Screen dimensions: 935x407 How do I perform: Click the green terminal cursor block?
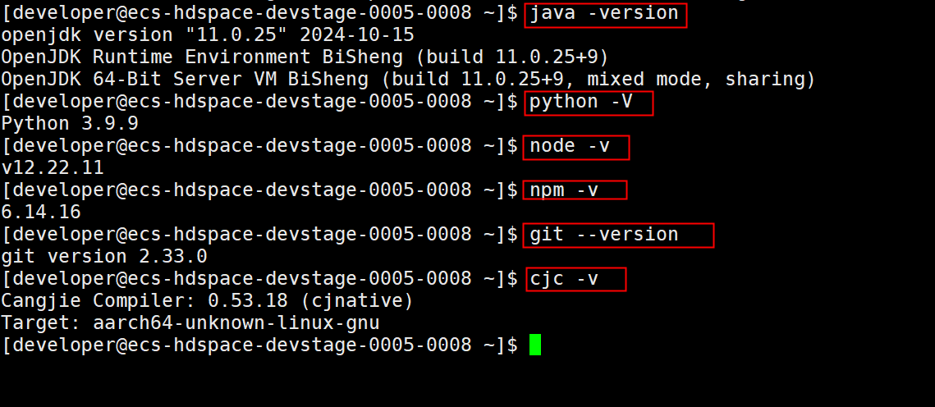[x=535, y=345]
